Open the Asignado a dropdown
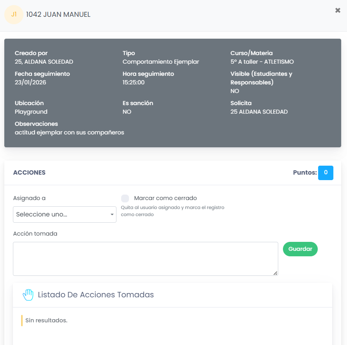 pos(64,215)
